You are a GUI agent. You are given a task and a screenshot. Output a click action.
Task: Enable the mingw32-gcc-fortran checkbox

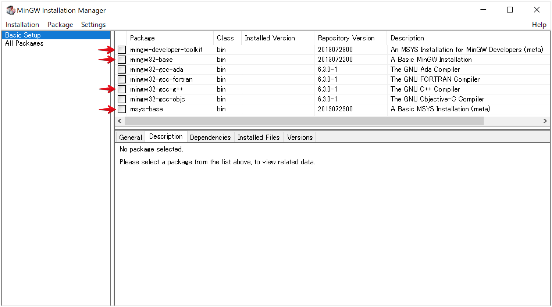122,79
